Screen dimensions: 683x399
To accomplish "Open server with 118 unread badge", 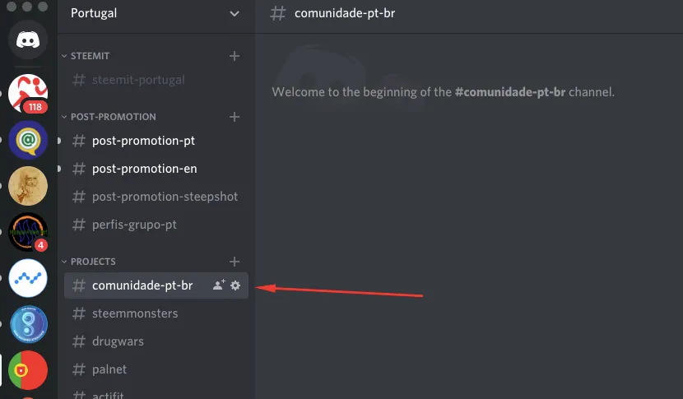I will pyautogui.click(x=28, y=93).
